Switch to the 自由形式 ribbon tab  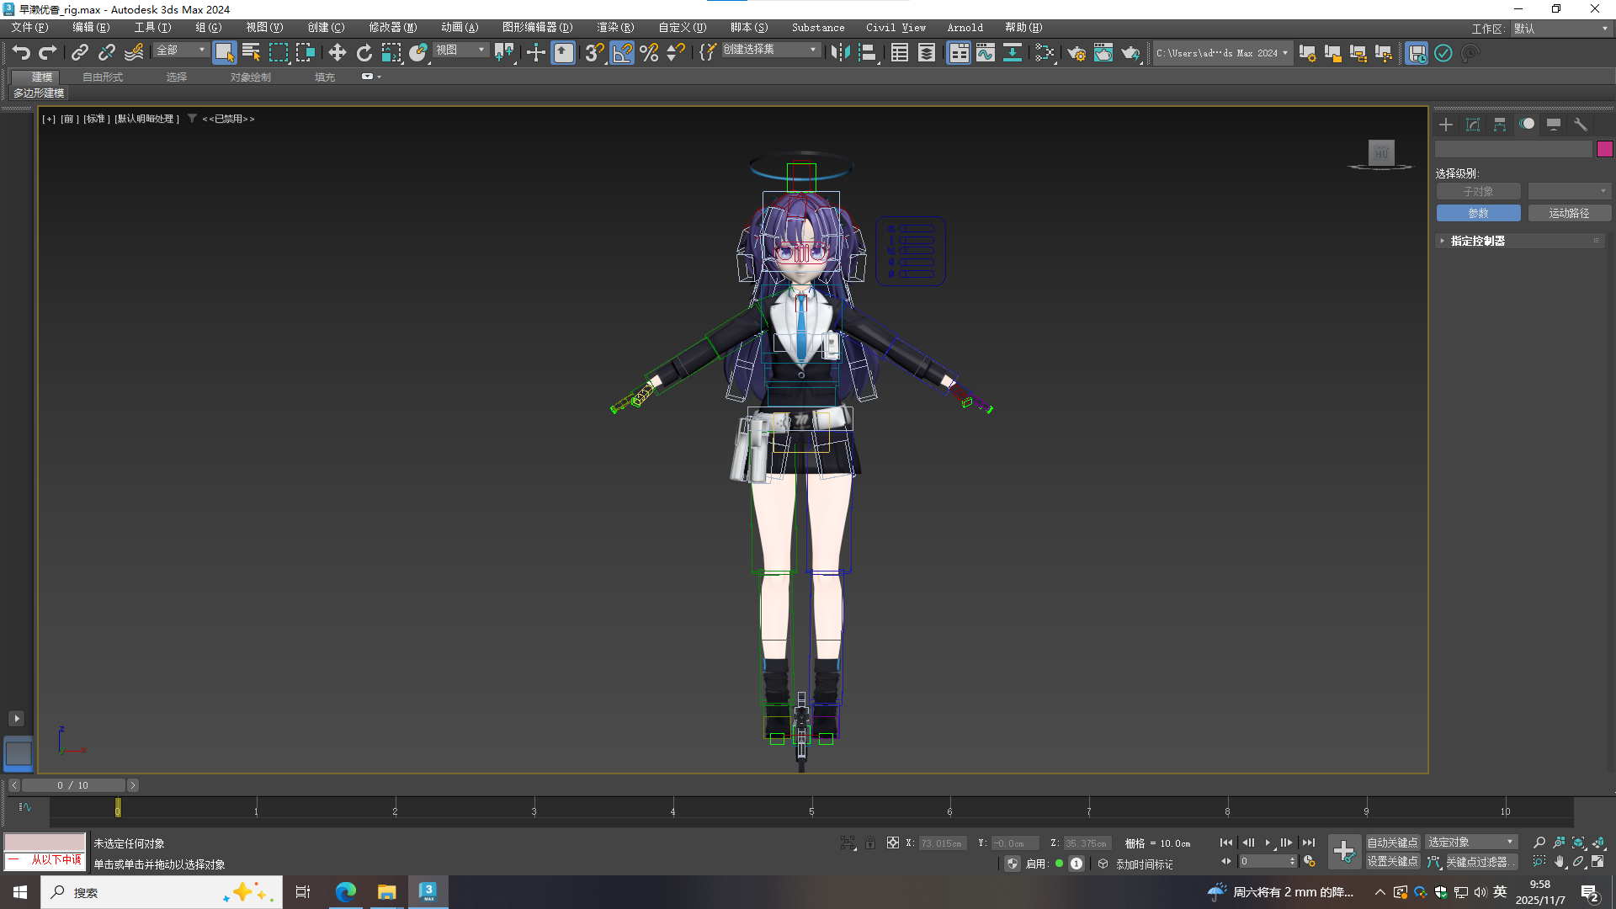click(x=103, y=77)
